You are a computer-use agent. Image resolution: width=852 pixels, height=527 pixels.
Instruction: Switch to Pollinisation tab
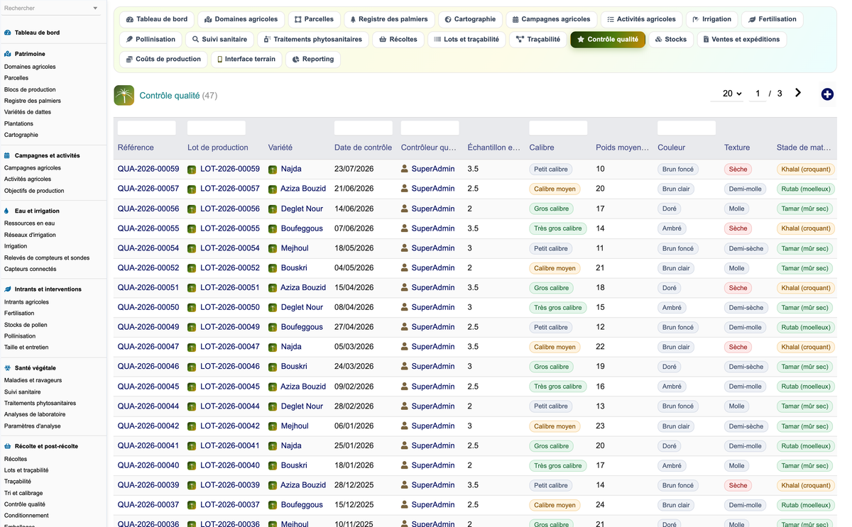point(151,39)
